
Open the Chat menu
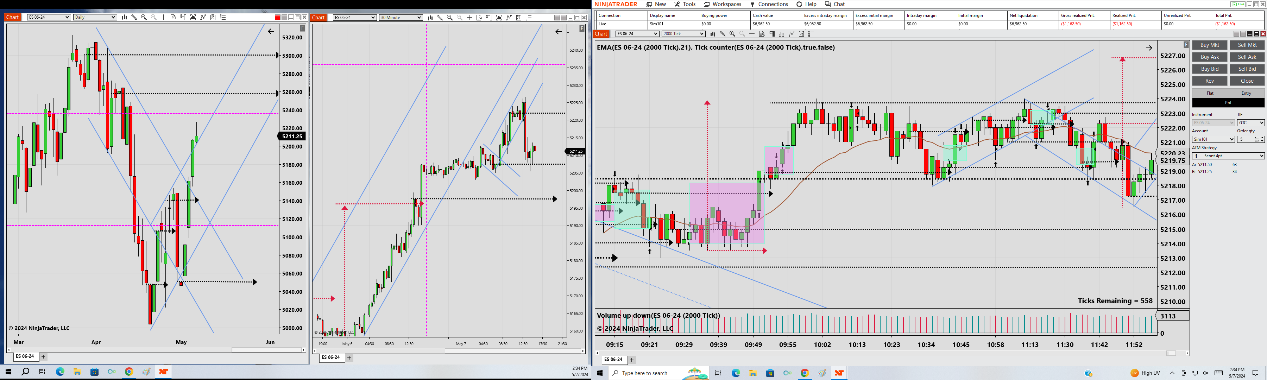835,5
